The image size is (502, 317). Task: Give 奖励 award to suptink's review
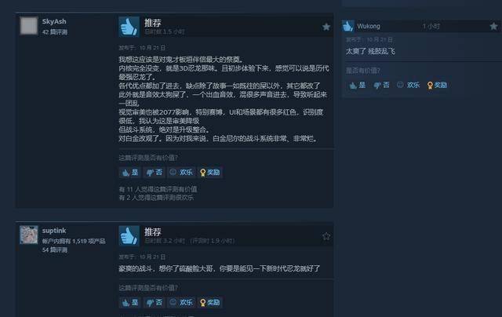(x=210, y=302)
